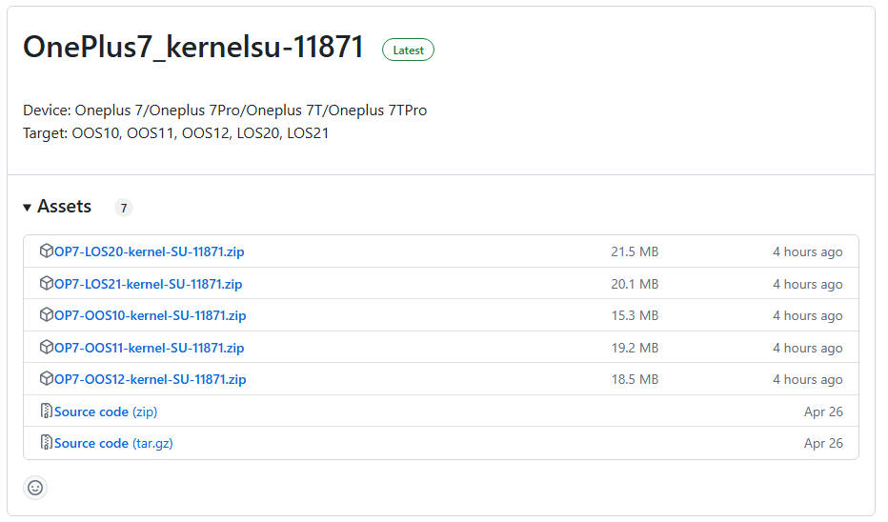Click the Assets heading label
Viewport: 888px width, 522px height.
(x=64, y=207)
